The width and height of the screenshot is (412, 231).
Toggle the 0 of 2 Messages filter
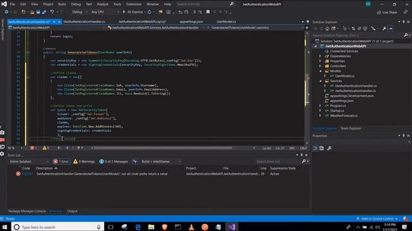coord(114,162)
